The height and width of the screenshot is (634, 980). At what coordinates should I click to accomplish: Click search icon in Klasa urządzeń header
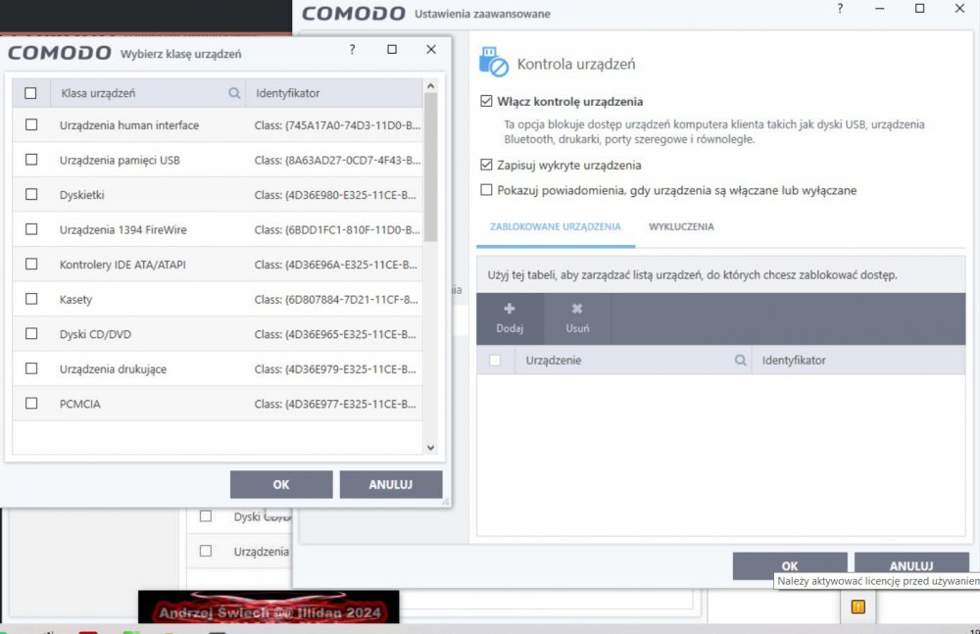[234, 93]
